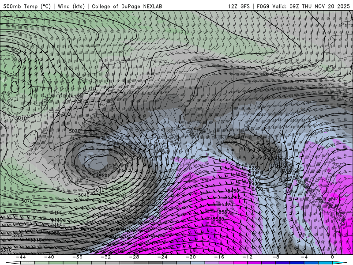Click the -12 colorbar tick label
This screenshot has height=265, width=353.
click(x=248, y=257)
